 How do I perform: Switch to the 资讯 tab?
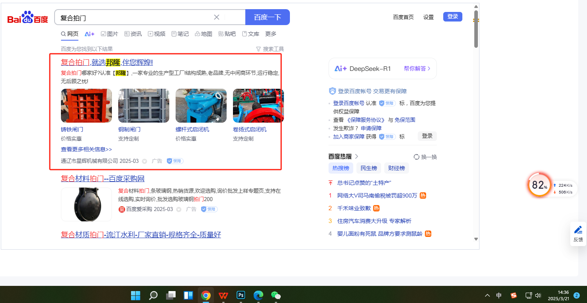[x=133, y=34]
